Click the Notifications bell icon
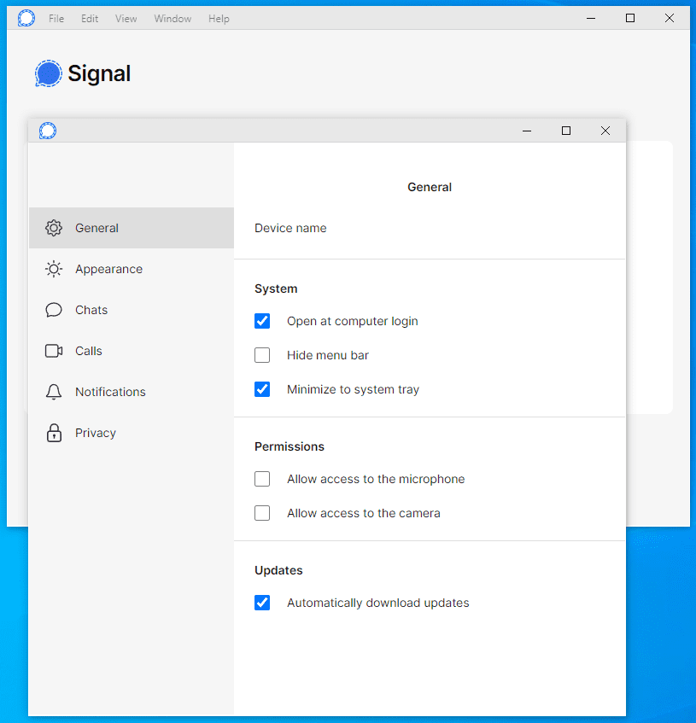696x723 pixels. pyautogui.click(x=54, y=392)
